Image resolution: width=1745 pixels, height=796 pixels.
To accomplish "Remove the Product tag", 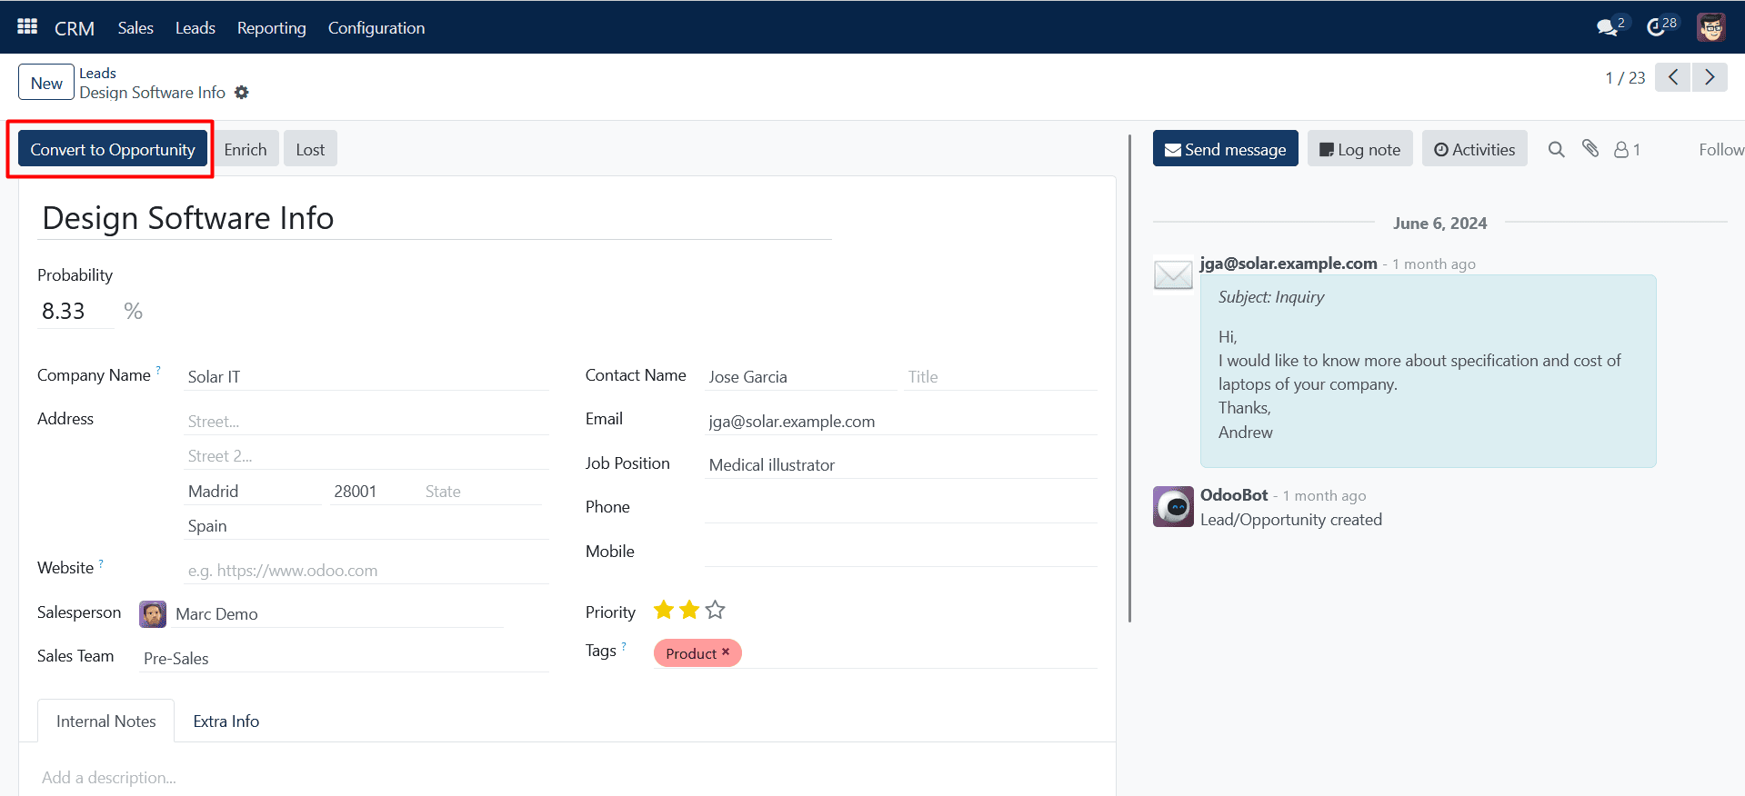I will (x=726, y=652).
